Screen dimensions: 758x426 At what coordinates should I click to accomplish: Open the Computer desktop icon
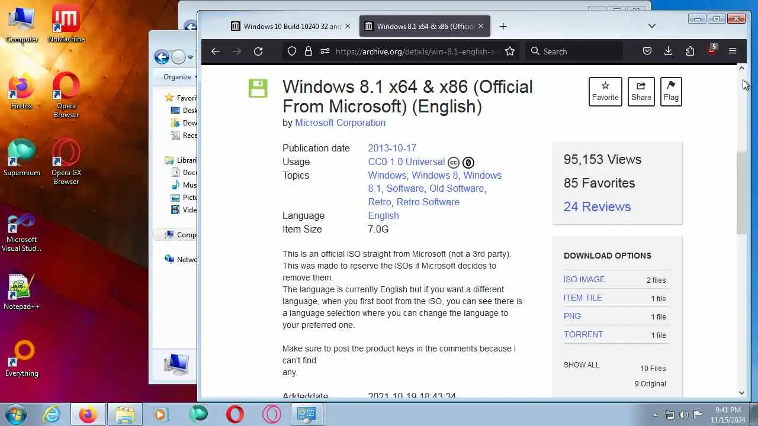pyautogui.click(x=22, y=25)
